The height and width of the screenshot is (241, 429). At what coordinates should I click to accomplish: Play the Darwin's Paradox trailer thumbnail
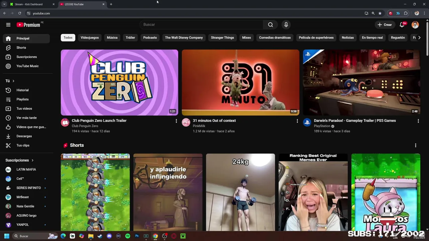click(x=361, y=82)
